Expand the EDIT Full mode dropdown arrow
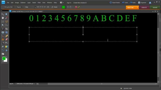Screen dimensions: 161x90 (137, 7)
